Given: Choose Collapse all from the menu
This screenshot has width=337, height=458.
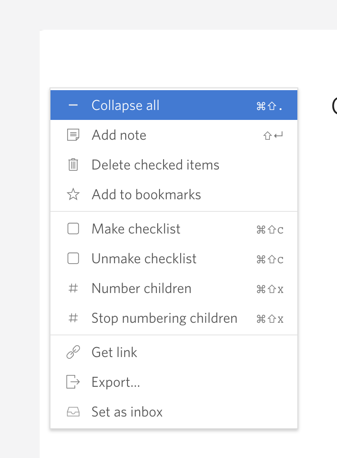Looking at the screenshot, I should [125, 105].
